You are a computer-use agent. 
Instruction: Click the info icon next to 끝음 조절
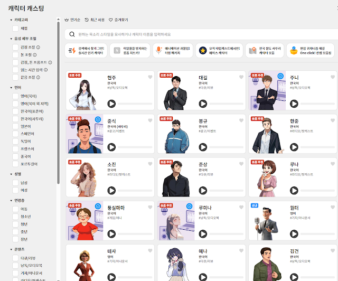tap(38, 78)
